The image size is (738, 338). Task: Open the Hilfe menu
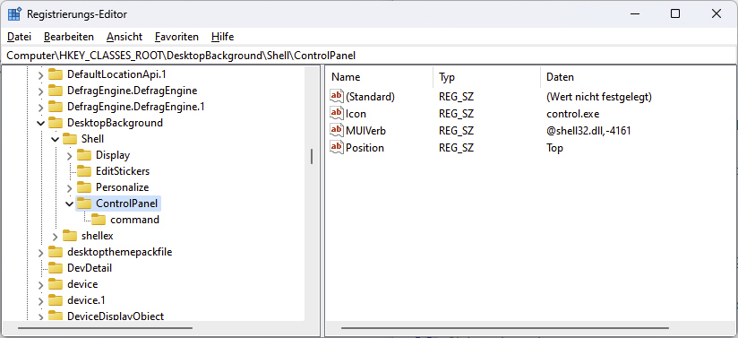pos(223,37)
